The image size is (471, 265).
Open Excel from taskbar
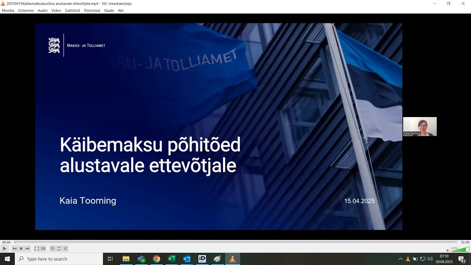pyautogui.click(x=171, y=259)
